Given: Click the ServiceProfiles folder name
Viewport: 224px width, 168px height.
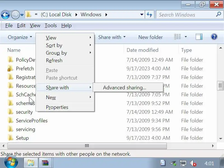Looking at the screenshot, I should [x=32, y=121].
